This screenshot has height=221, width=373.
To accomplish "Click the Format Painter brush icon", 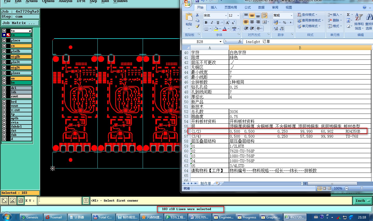I will pyautogui.click(x=197, y=26).
